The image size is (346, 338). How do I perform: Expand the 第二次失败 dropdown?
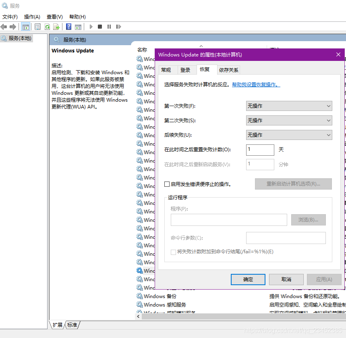[289, 121]
